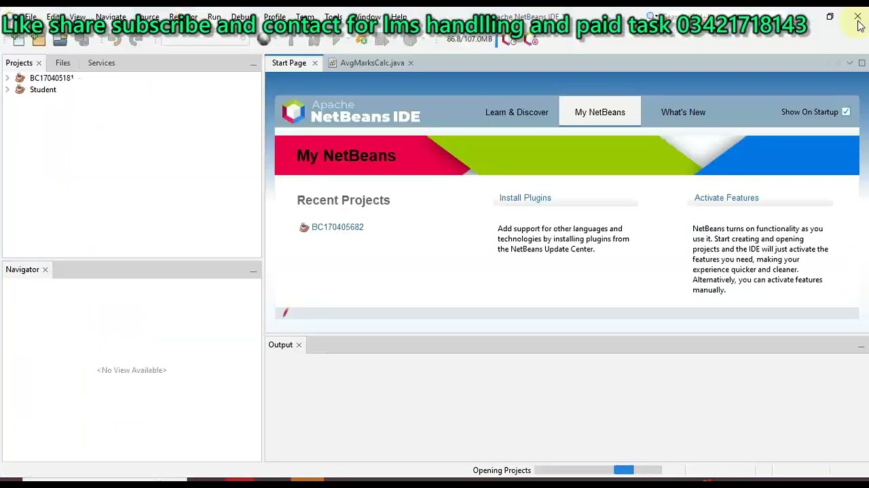Click the Install Plugins link
The width and height of the screenshot is (869, 488).
pos(525,198)
